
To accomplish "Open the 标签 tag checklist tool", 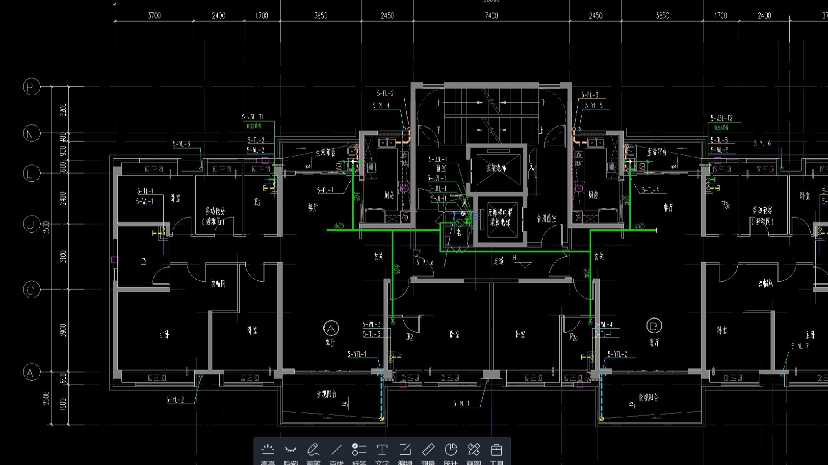I will [x=359, y=453].
